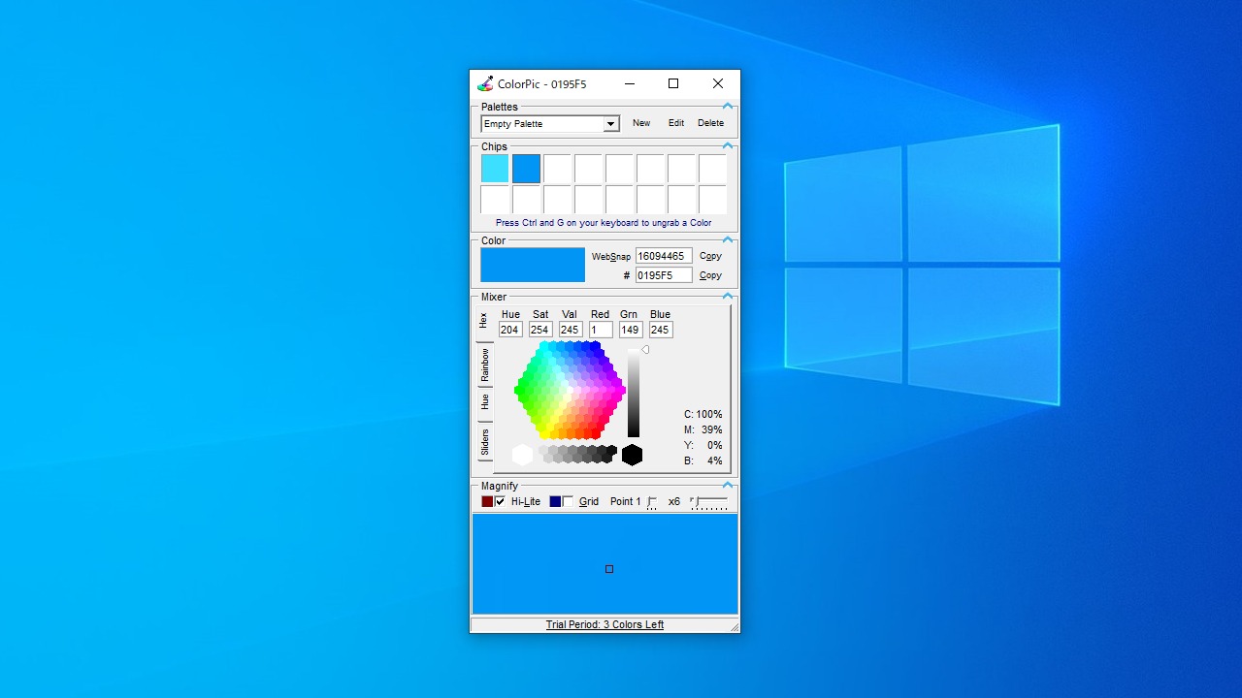Select the last empty chip in the top row
1242x698 pixels.
click(712, 169)
